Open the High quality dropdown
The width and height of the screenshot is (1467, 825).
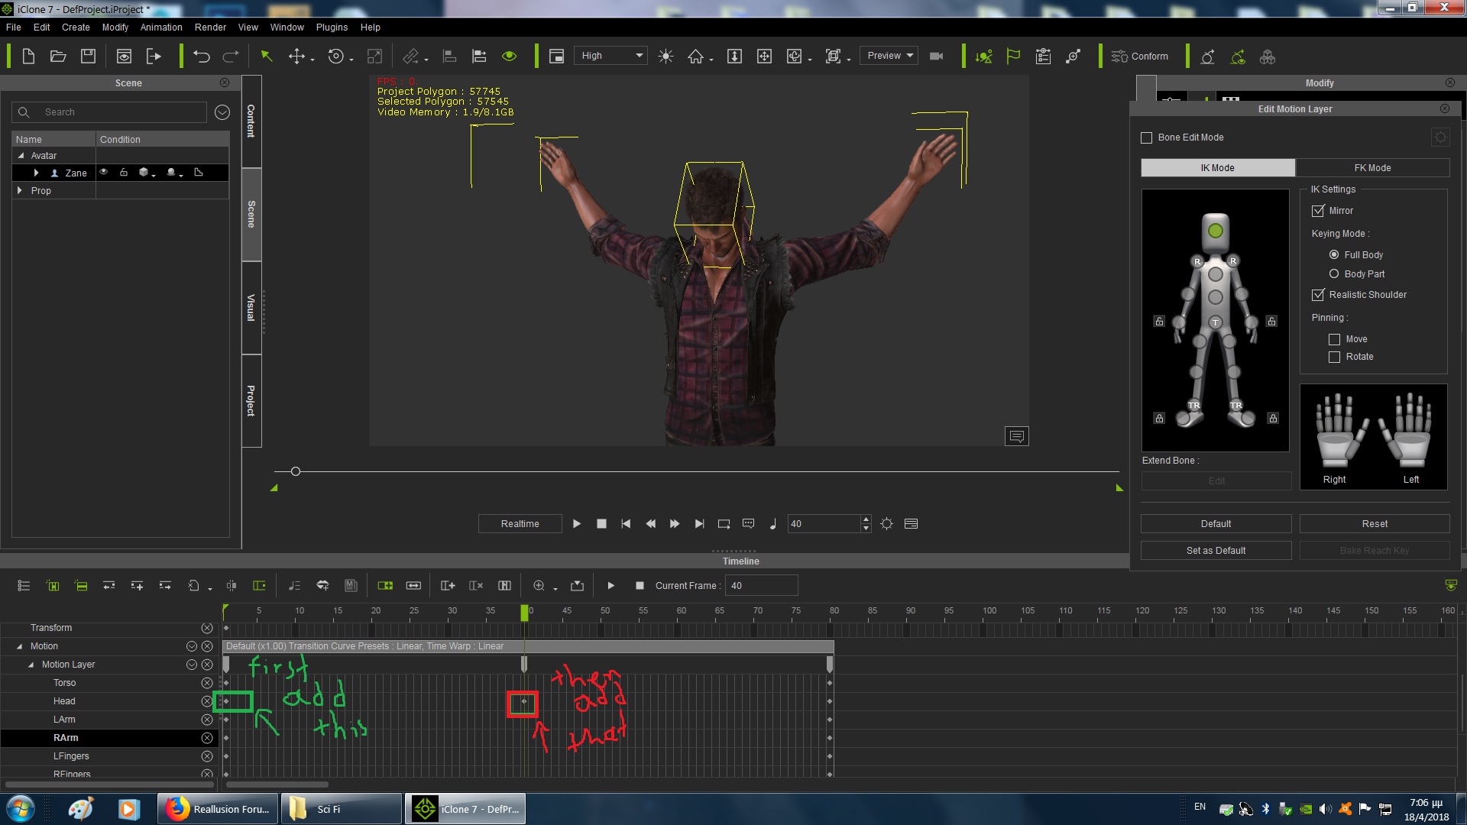[x=611, y=56]
